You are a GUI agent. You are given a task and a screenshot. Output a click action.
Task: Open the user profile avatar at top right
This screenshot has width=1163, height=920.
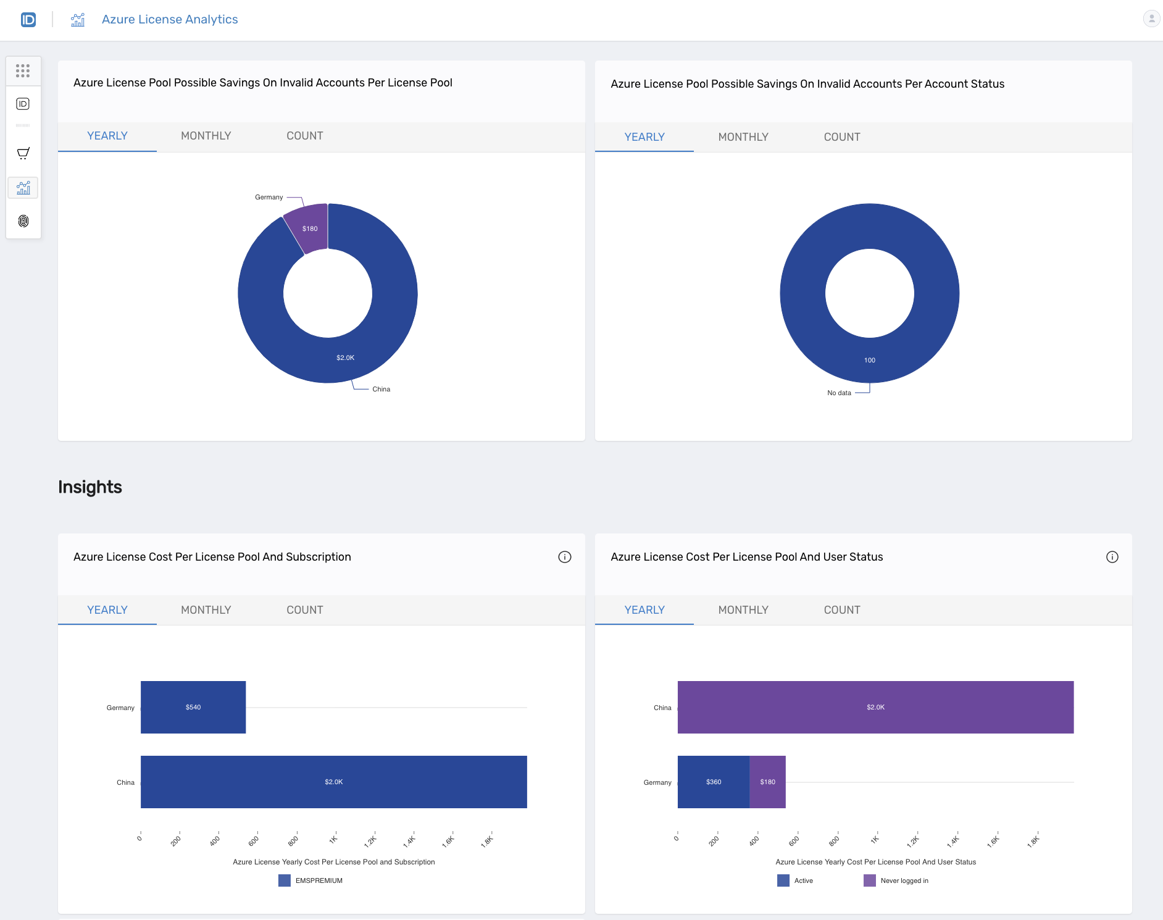(x=1151, y=19)
